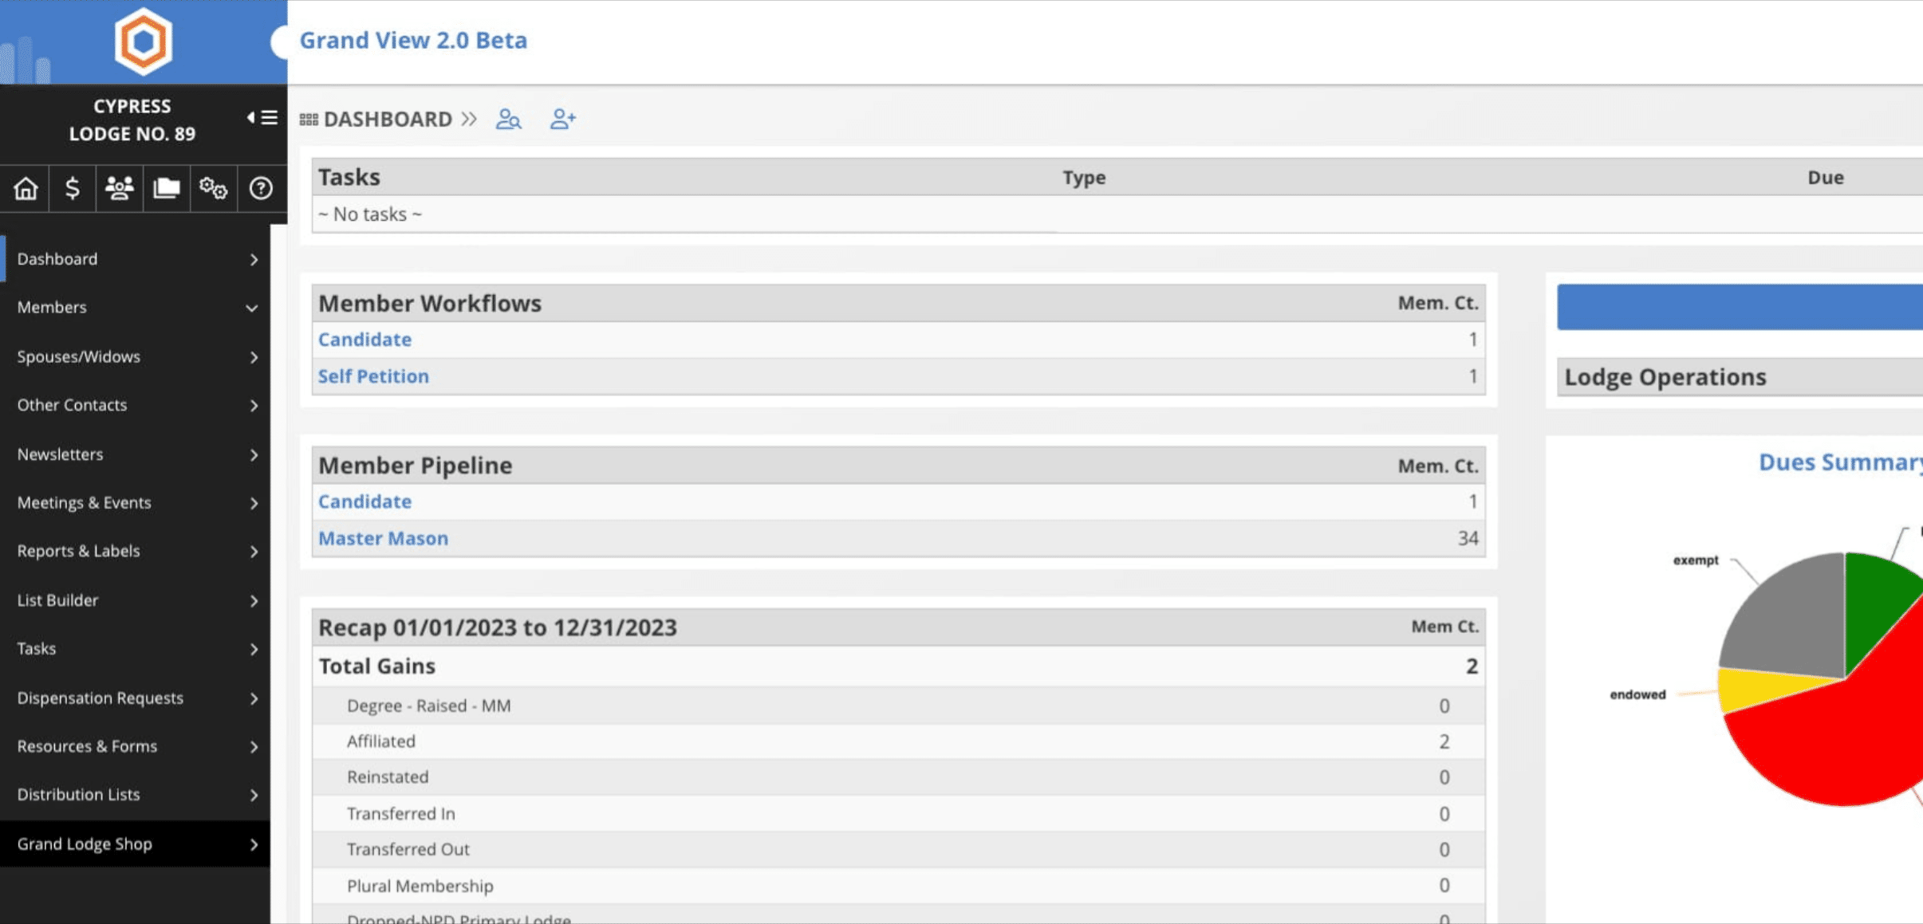Collapse the Members sidebar chevron

tap(252, 309)
